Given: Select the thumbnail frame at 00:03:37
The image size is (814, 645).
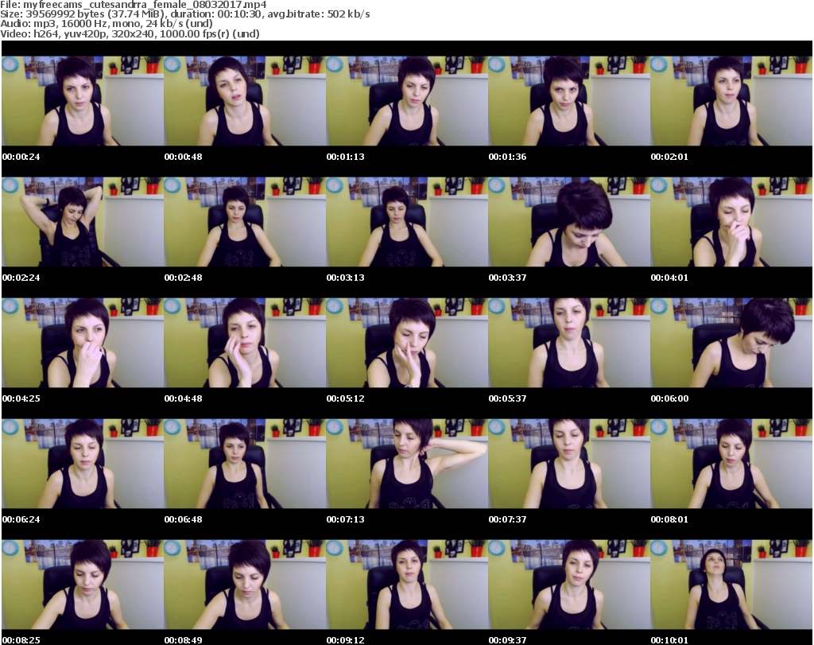Looking at the screenshot, I should point(569,222).
